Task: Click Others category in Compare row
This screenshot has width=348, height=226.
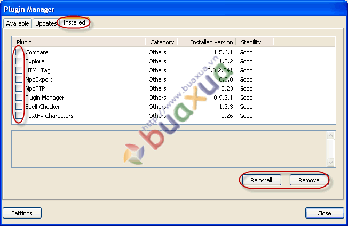Action: [157, 52]
